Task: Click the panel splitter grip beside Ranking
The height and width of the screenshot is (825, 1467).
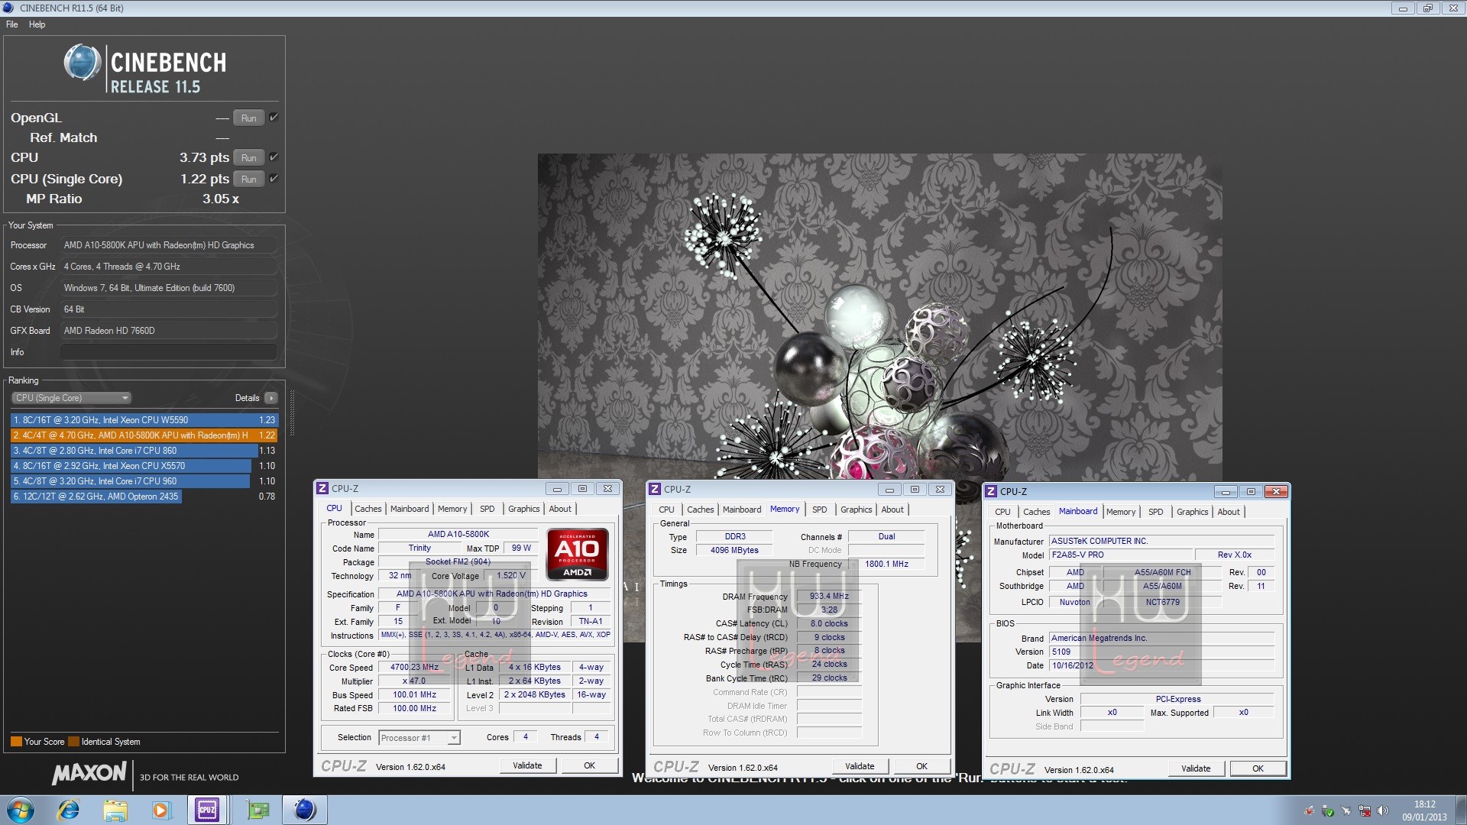Action: click(293, 412)
